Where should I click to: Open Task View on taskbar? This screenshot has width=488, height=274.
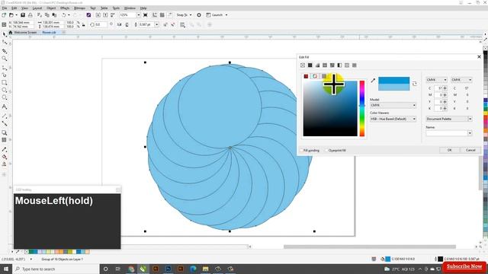tap(118, 269)
